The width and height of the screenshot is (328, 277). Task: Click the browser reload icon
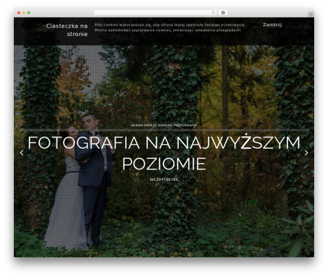213,12
